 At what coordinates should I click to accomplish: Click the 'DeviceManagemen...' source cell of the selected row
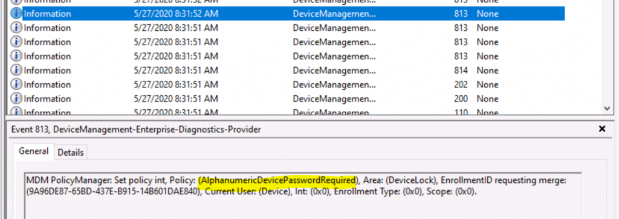(x=334, y=14)
